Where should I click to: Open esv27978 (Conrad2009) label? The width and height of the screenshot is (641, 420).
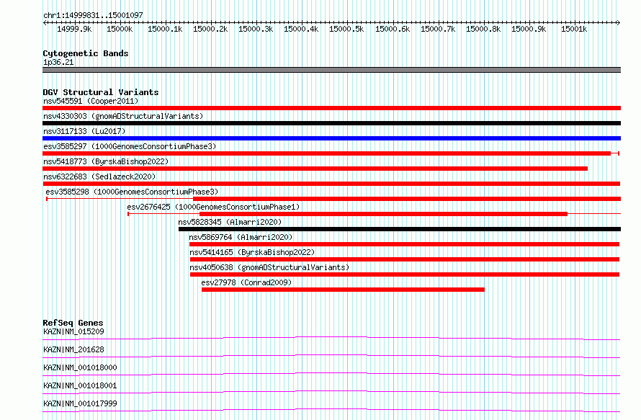[x=246, y=282]
